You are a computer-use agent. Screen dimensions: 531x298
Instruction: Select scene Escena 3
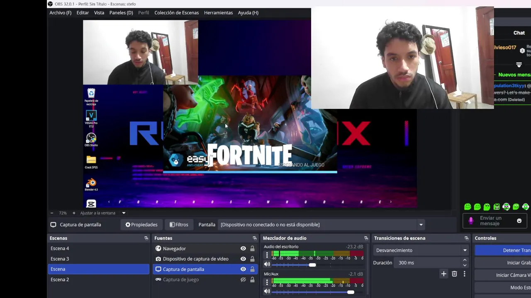click(98, 259)
